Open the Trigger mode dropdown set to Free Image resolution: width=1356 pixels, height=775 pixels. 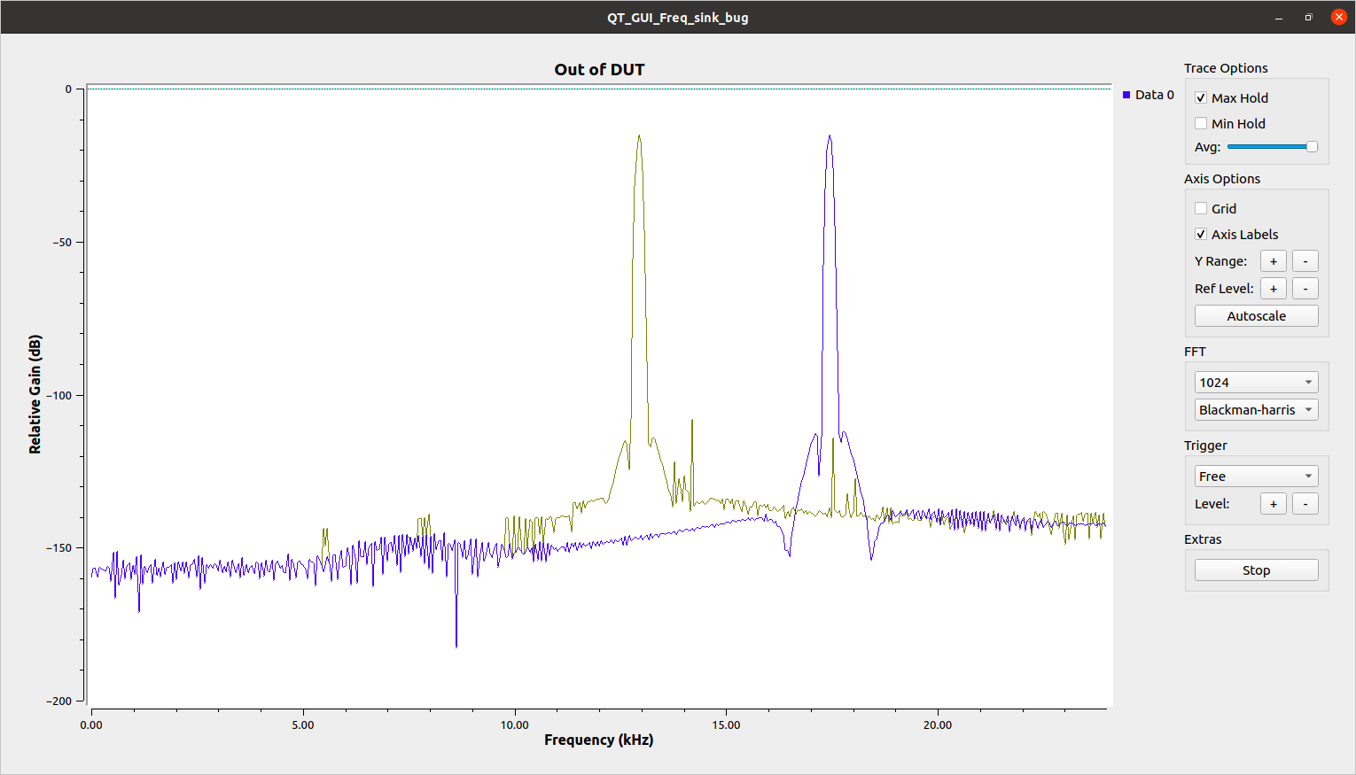click(x=1256, y=476)
